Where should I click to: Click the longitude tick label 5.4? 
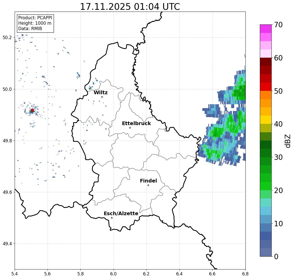click(15, 274)
